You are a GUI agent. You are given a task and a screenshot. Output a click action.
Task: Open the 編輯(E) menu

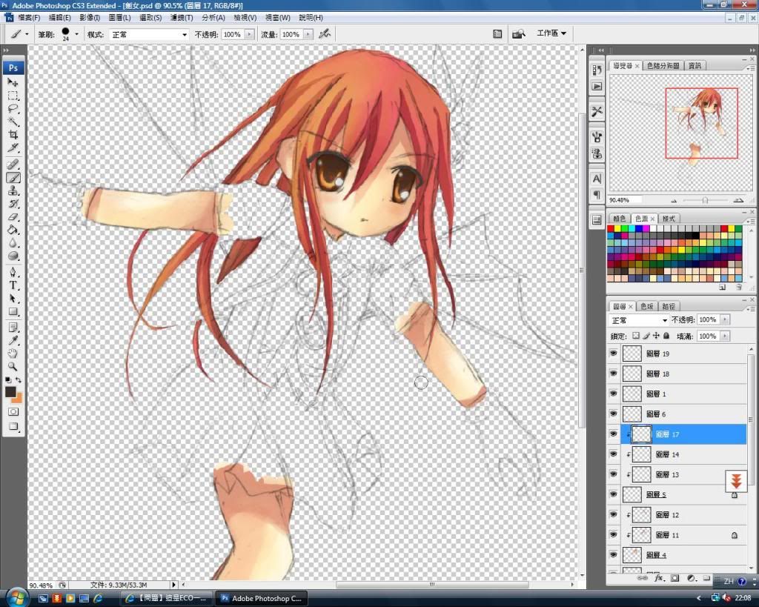[60, 18]
